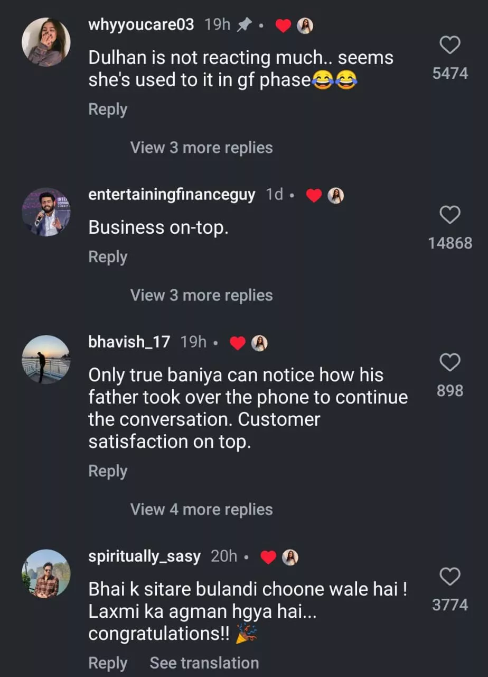Click See translation on spiritually_sasy's comment
This screenshot has width=488, height=677.
204,663
